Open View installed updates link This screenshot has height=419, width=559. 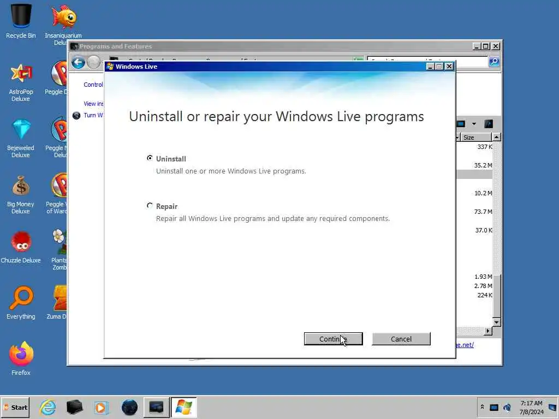(93, 104)
